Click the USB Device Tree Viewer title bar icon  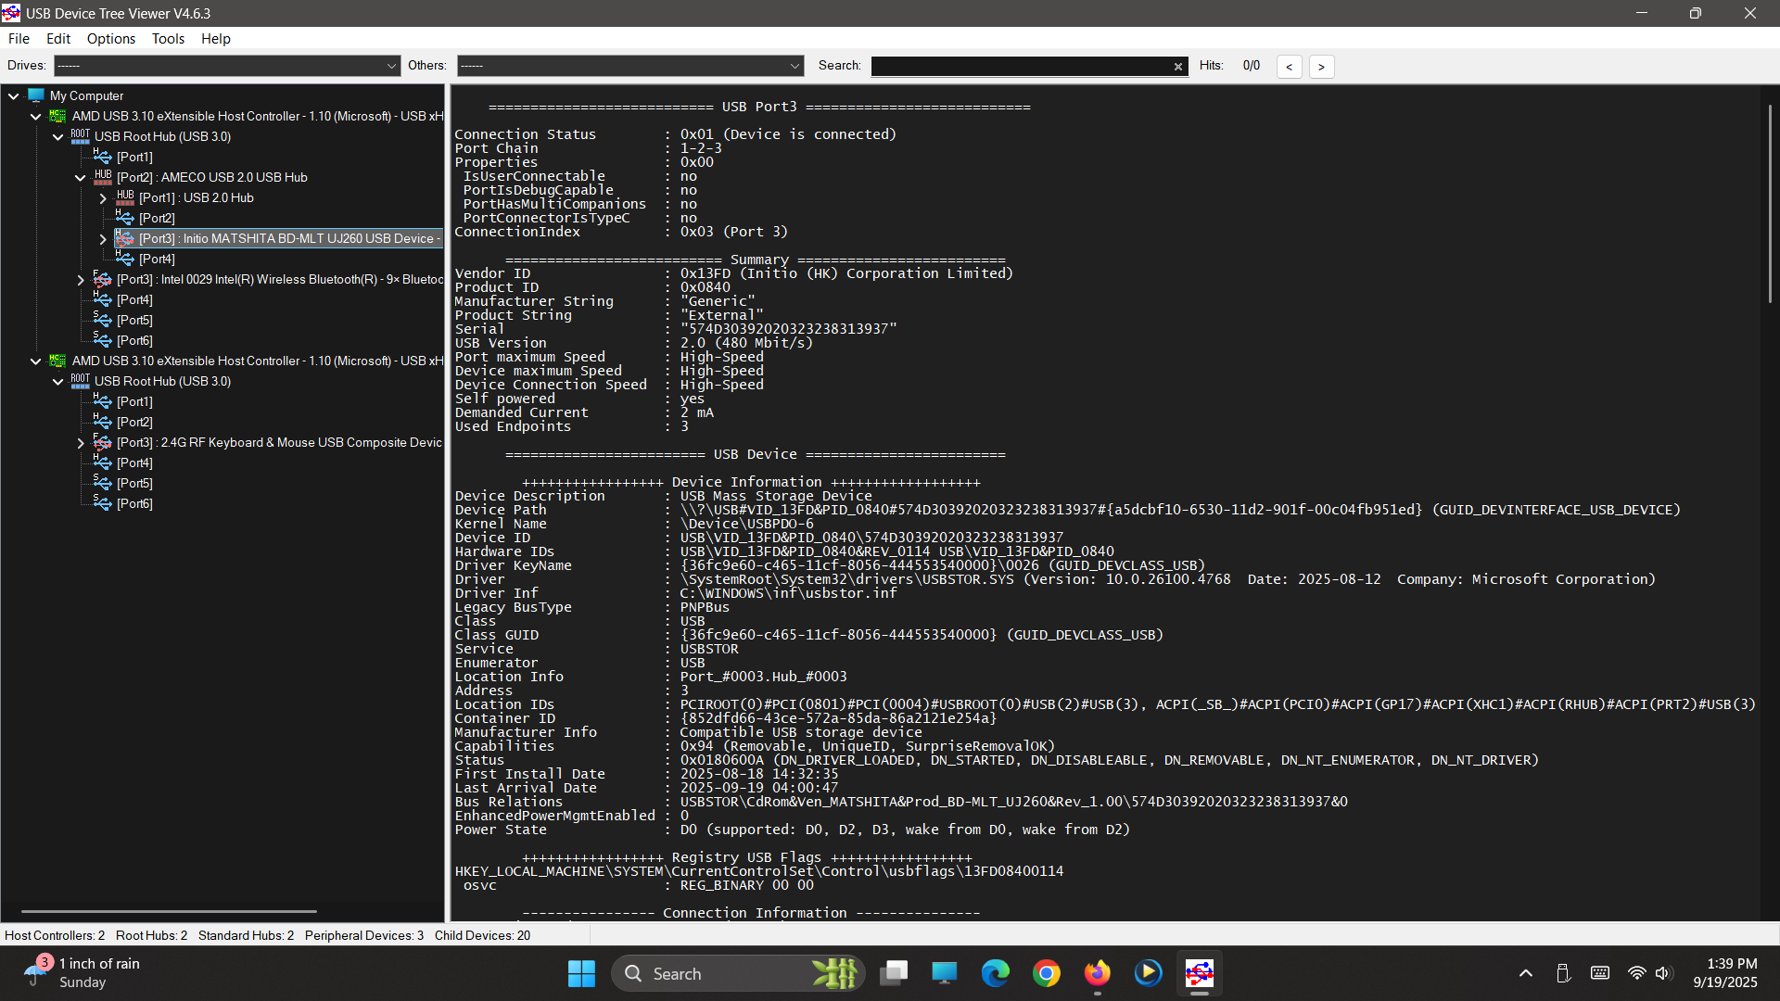11,13
